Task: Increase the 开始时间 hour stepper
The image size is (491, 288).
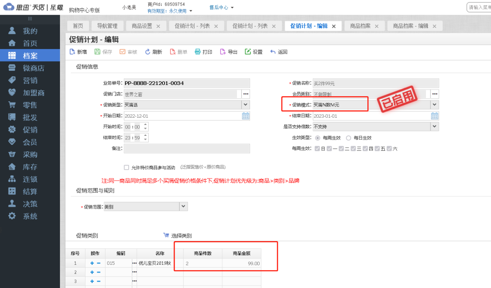Action: coord(145,125)
